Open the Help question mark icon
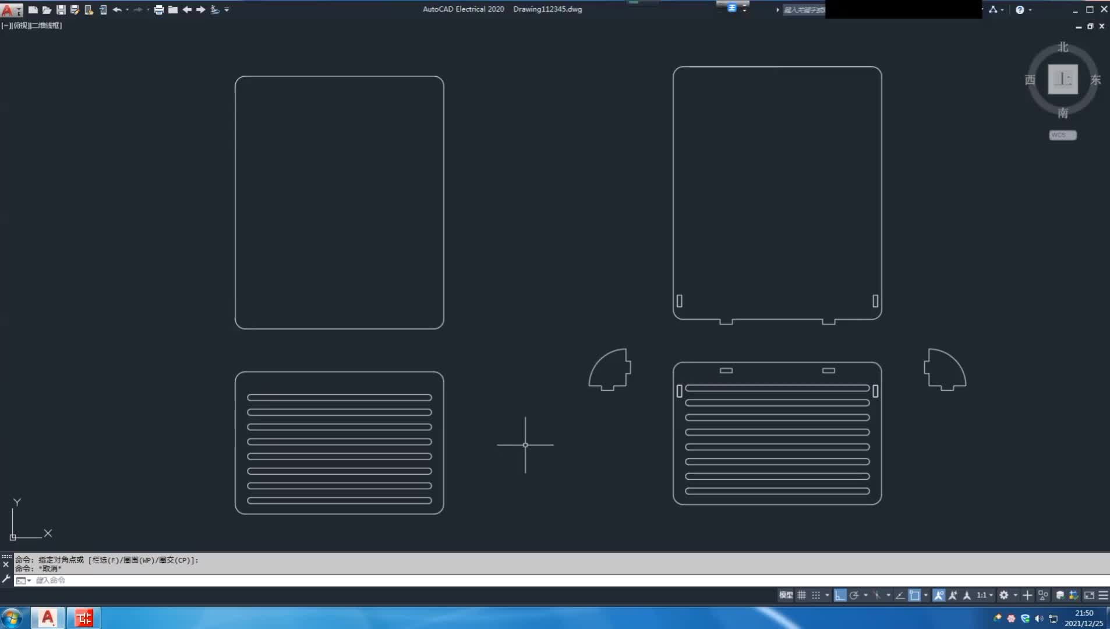This screenshot has height=629, width=1110. point(1020,9)
